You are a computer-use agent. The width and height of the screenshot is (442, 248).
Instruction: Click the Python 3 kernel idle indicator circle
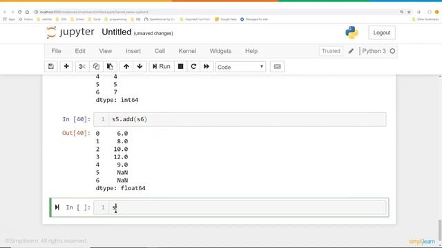click(x=392, y=51)
